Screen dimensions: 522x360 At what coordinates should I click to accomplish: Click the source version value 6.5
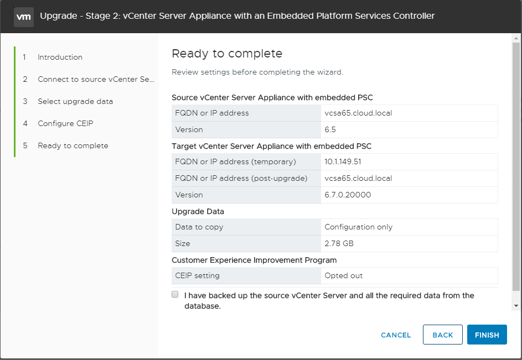point(330,130)
